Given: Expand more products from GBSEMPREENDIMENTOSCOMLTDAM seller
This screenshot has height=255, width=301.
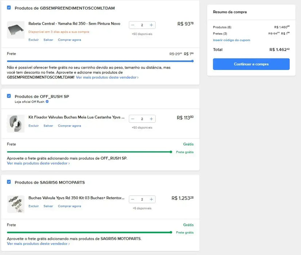Looking at the screenshot, I should [x=107, y=78].
